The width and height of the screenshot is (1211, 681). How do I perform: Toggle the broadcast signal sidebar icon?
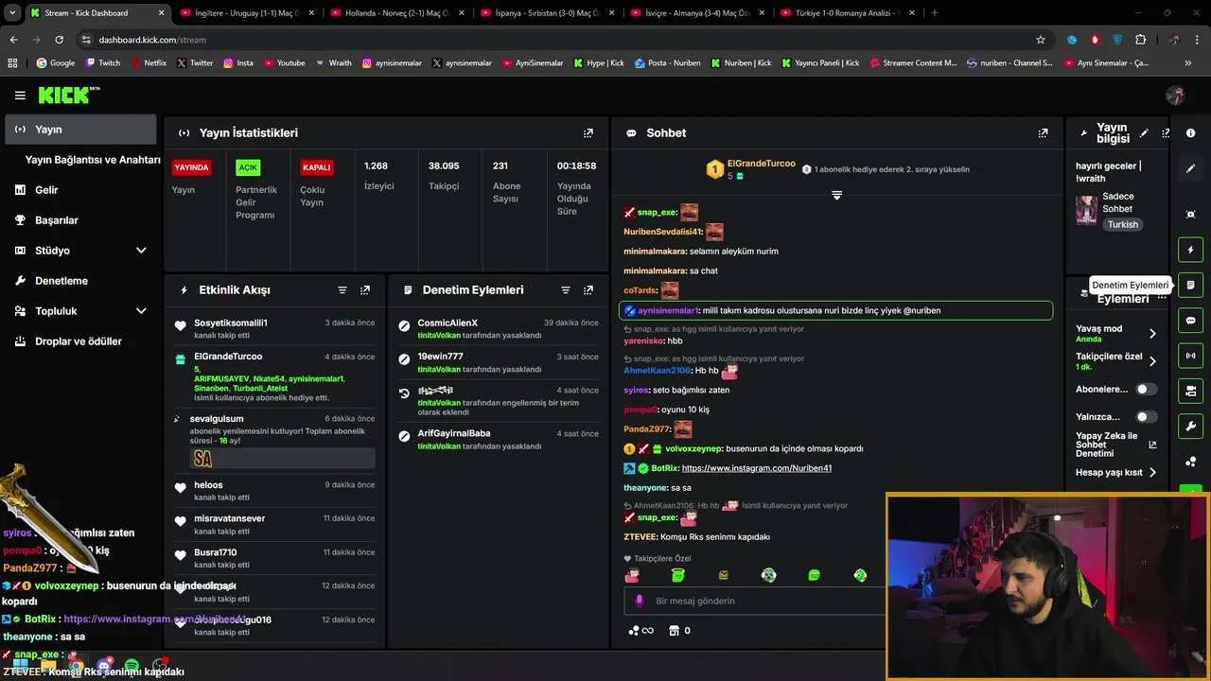coord(1191,356)
